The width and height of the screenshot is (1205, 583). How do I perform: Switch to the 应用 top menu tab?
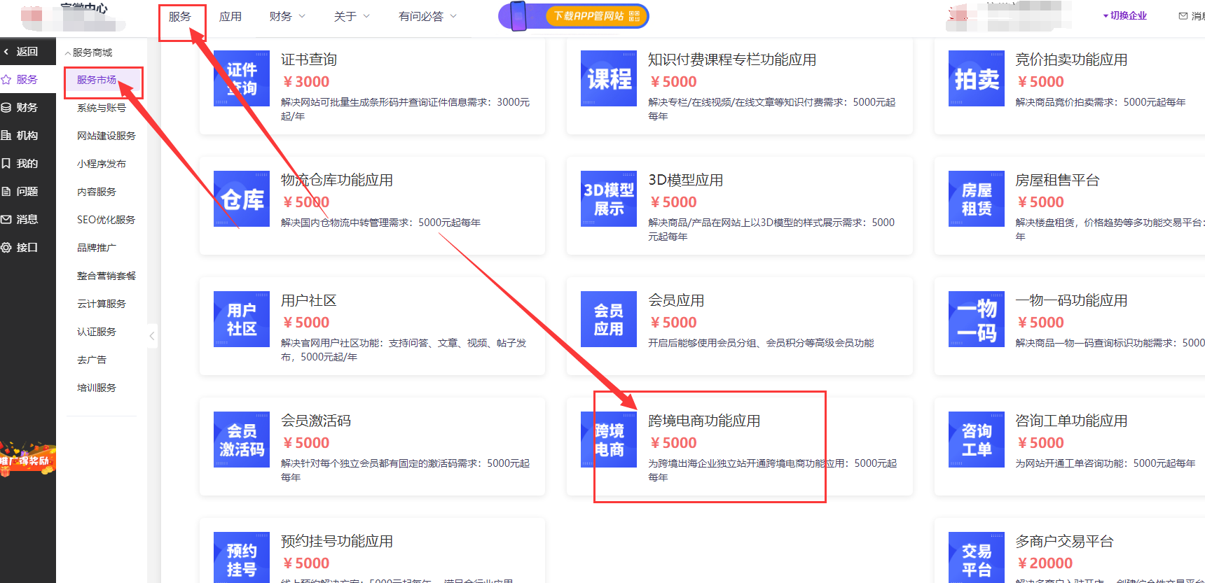[x=230, y=16]
